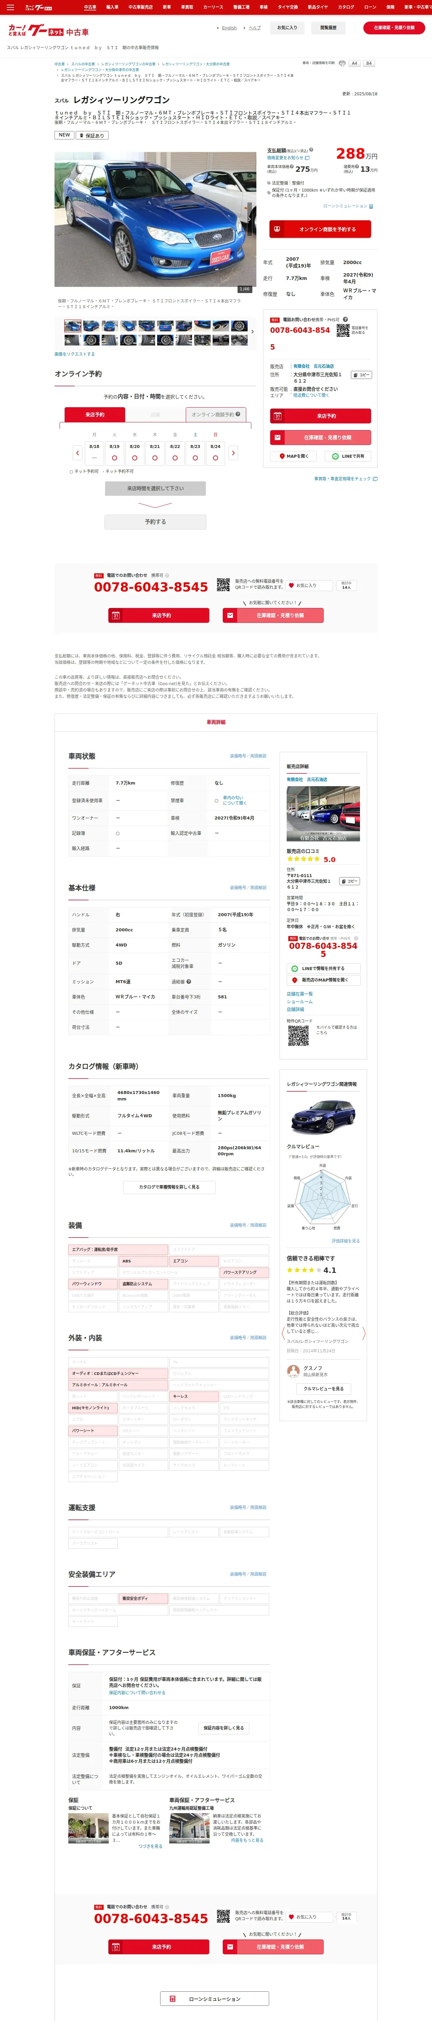
Task: Click header 在庫確認・見積り依頼 red button
Action: tap(394, 28)
